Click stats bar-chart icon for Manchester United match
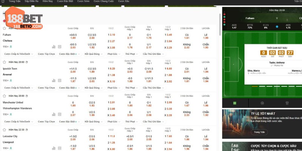The height and width of the screenshot is (151, 302). click(54, 114)
